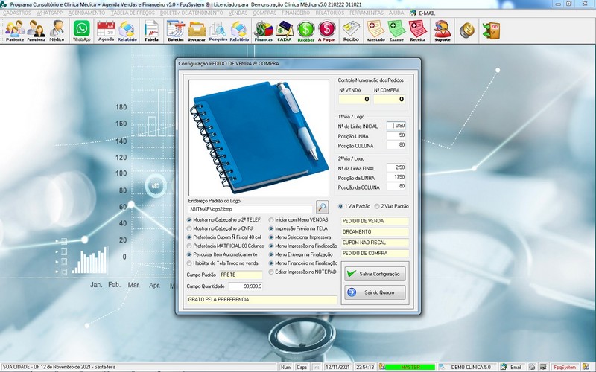Browse for logo file with magnifier button
This screenshot has width=596, height=372.
(x=322, y=207)
